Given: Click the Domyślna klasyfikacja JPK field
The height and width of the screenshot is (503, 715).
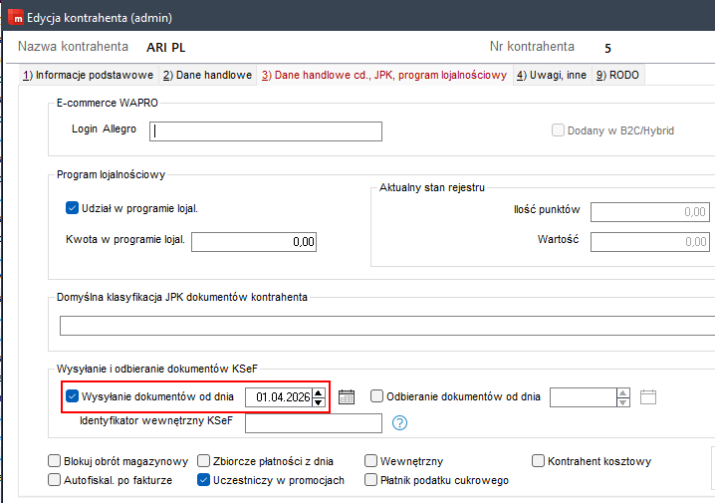Looking at the screenshot, I should (386, 326).
